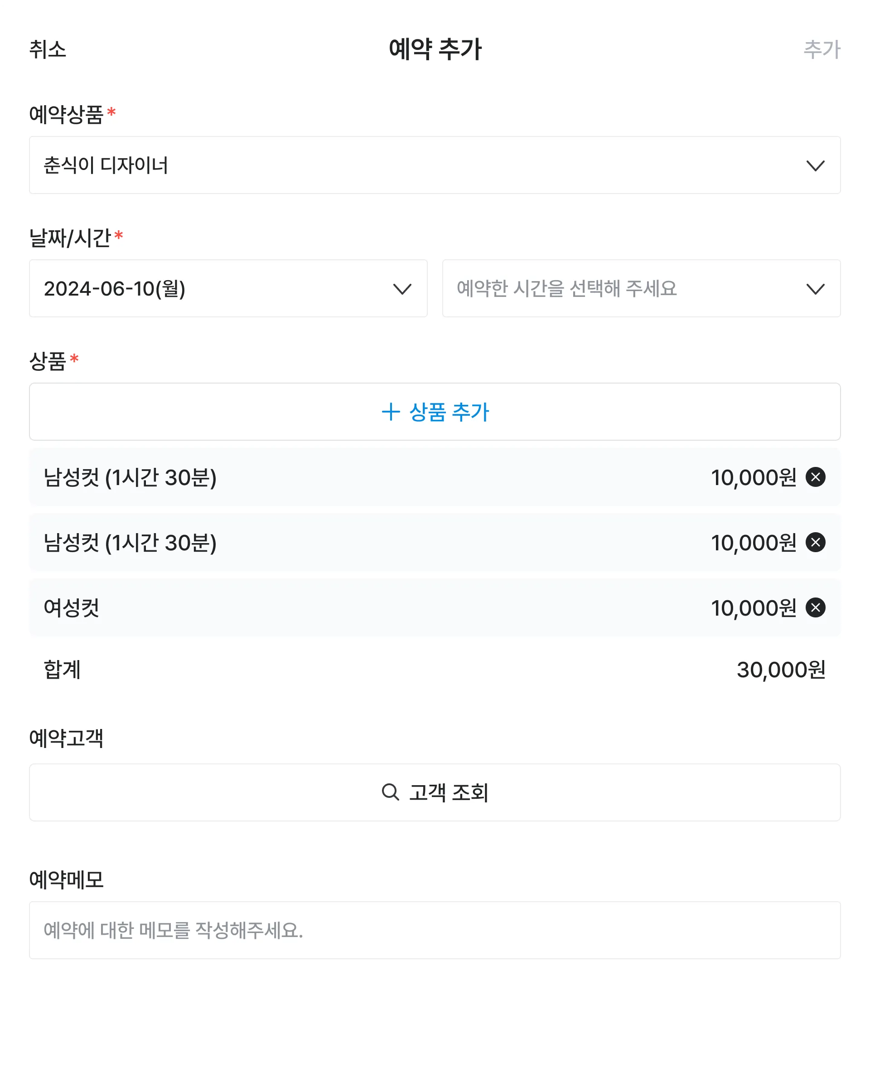
Task: Click the chevron in the time field
Action: tap(815, 289)
